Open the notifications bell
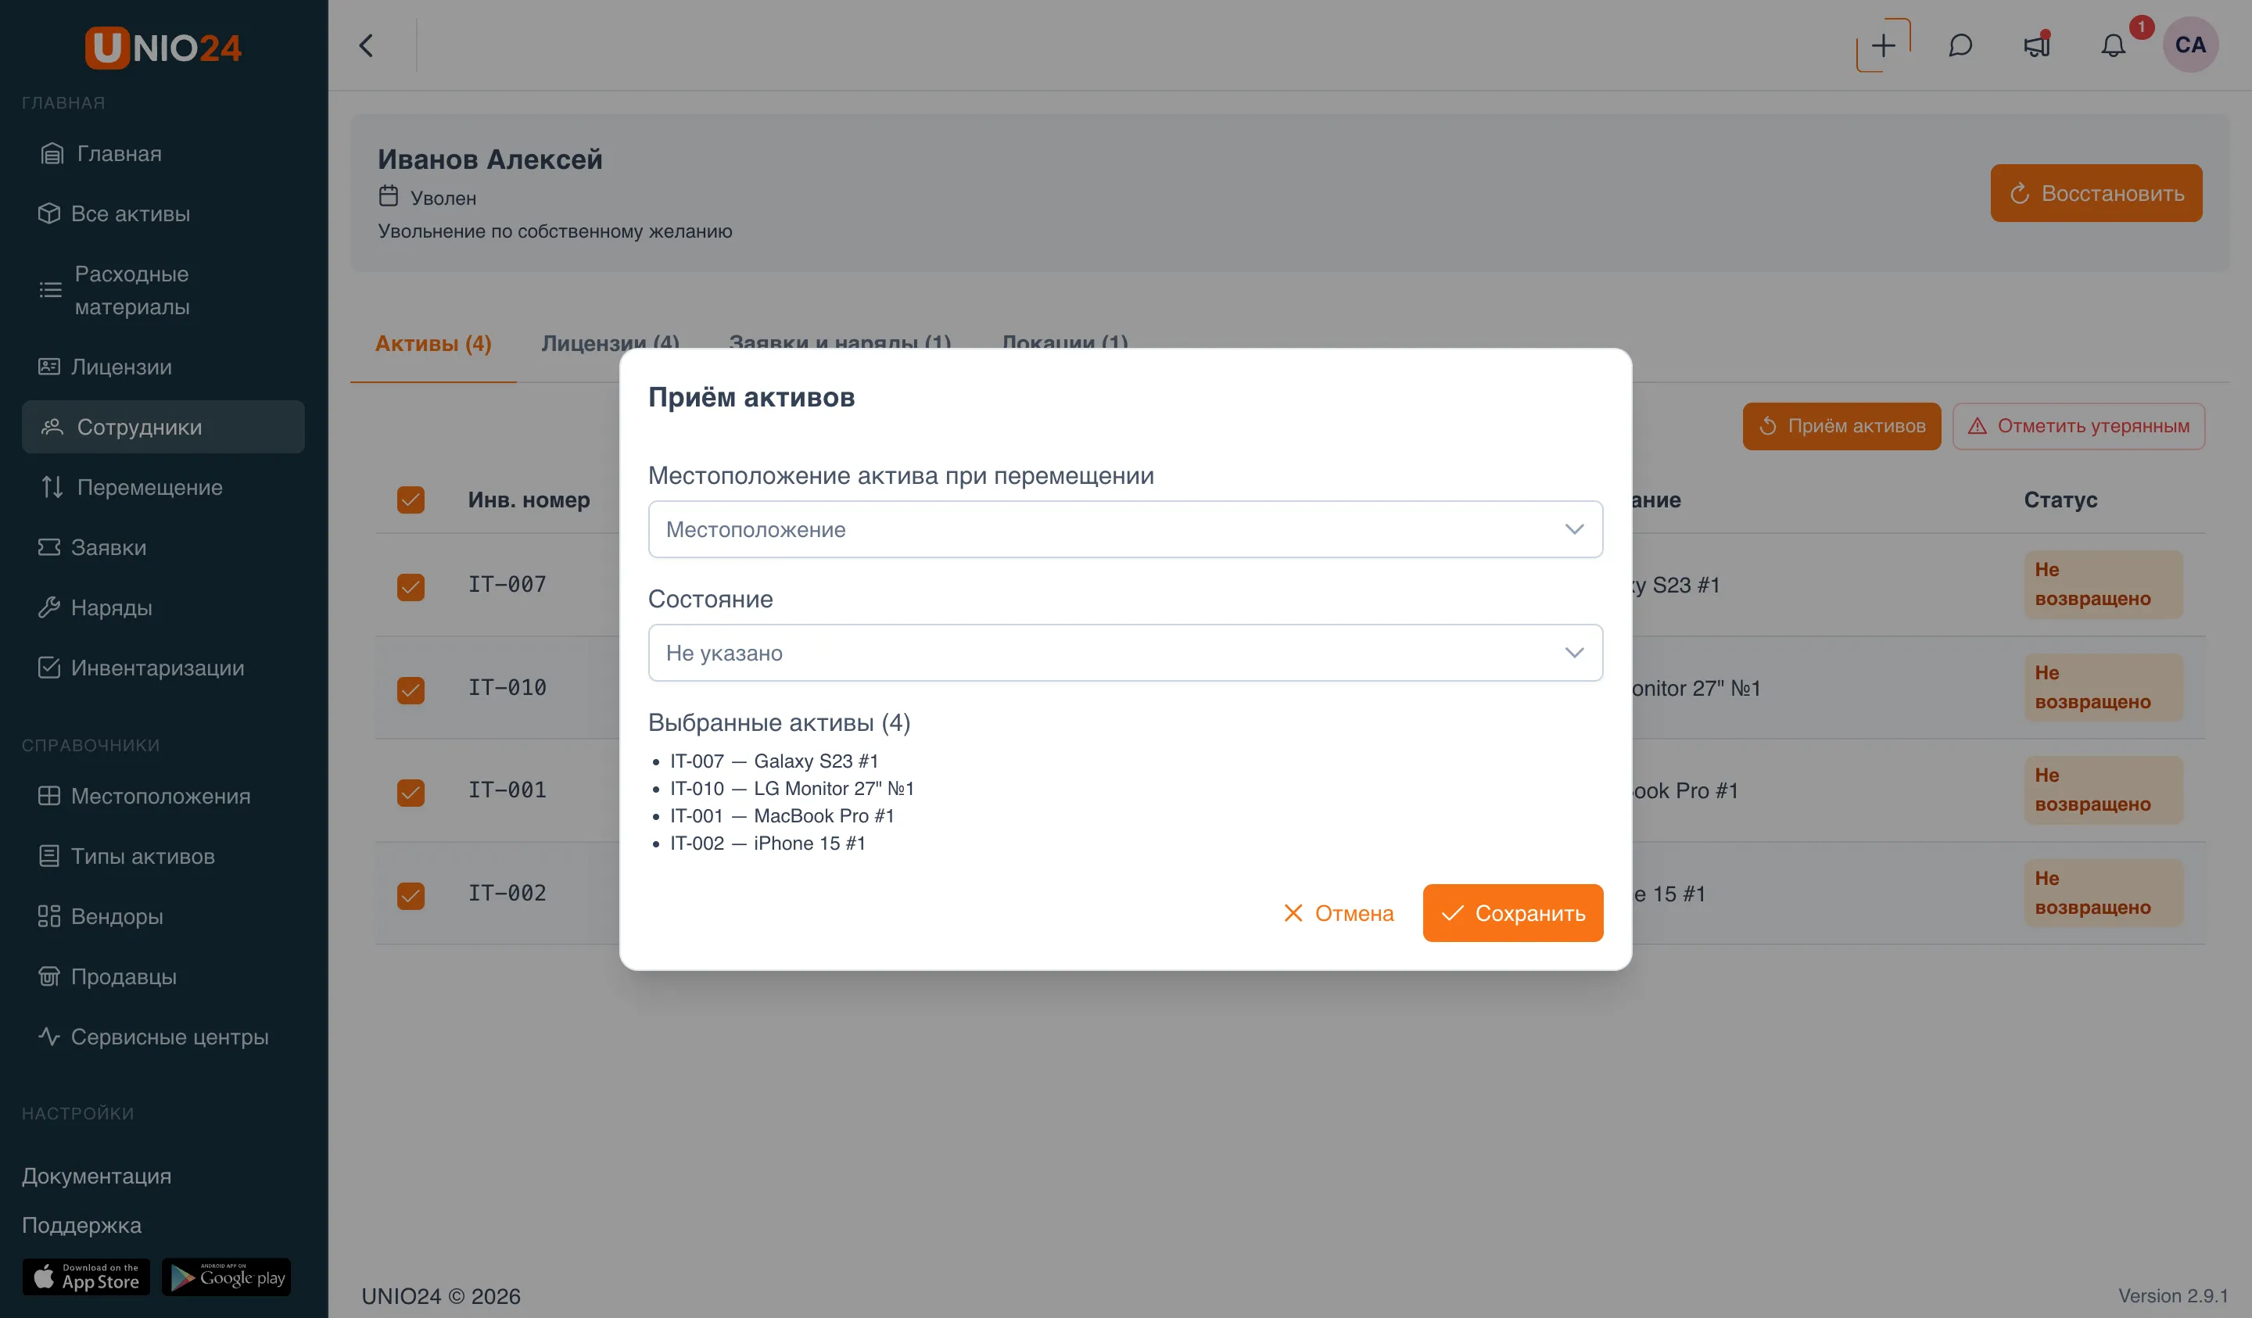Viewport: 2252px width, 1318px height. click(x=2114, y=45)
